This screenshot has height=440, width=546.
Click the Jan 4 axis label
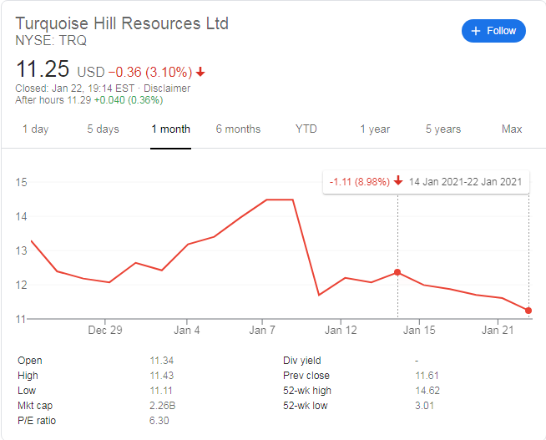point(187,330)
